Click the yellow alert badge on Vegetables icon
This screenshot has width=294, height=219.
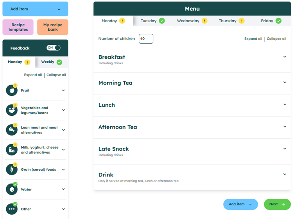15,105
